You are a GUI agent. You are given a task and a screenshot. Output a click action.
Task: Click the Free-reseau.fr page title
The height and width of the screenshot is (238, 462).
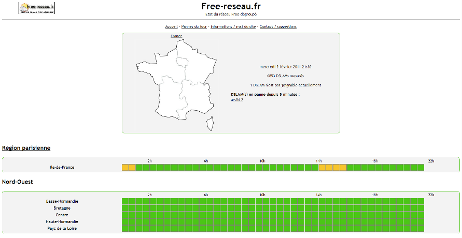(x=231, y=6)
